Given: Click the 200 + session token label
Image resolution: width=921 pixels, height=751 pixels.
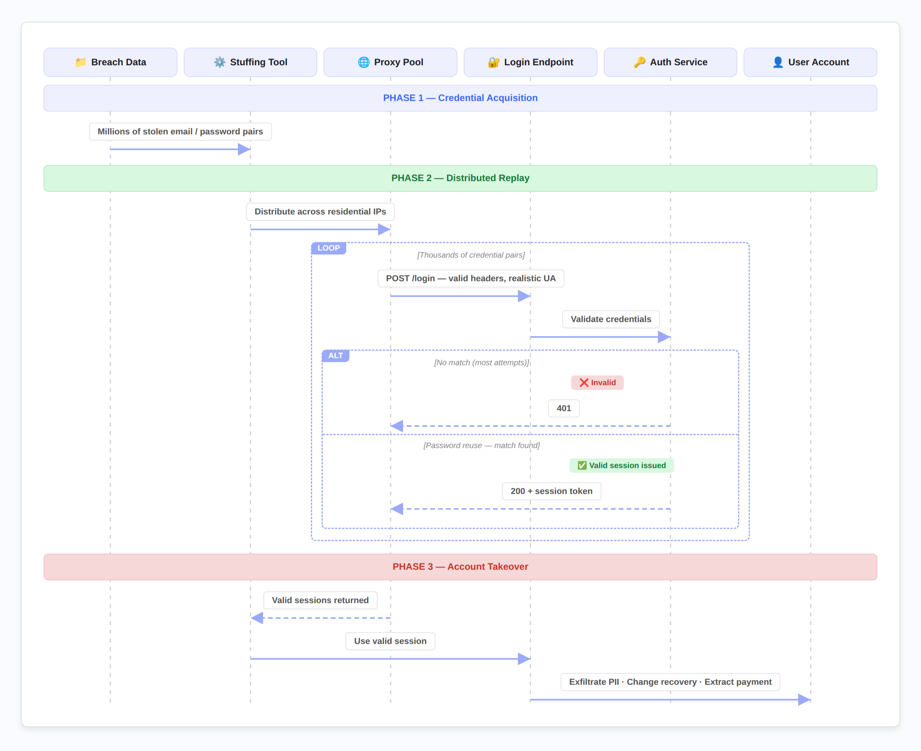Looking at the screenshot, I should click(551, 492).
